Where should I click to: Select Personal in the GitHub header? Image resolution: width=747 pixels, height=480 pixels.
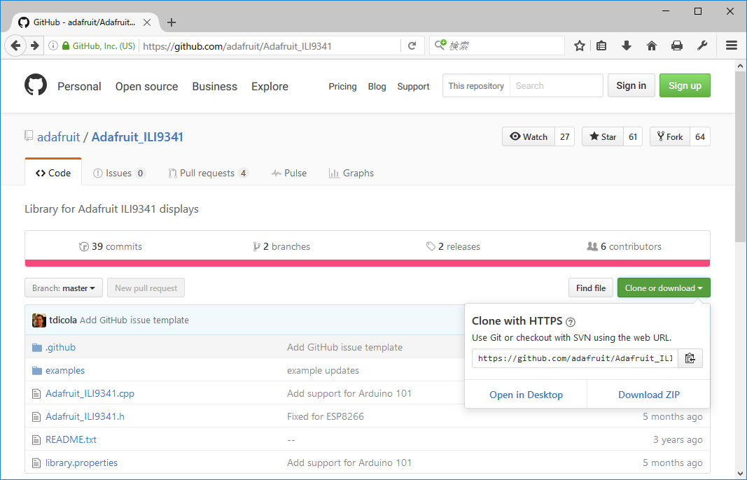click(x=79, y=86)
